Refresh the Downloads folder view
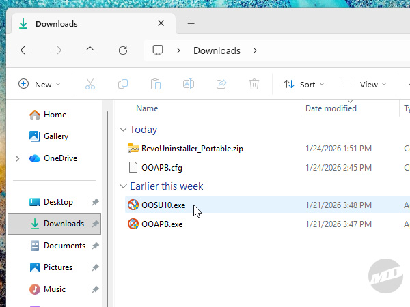 click(x=123, y=50)
